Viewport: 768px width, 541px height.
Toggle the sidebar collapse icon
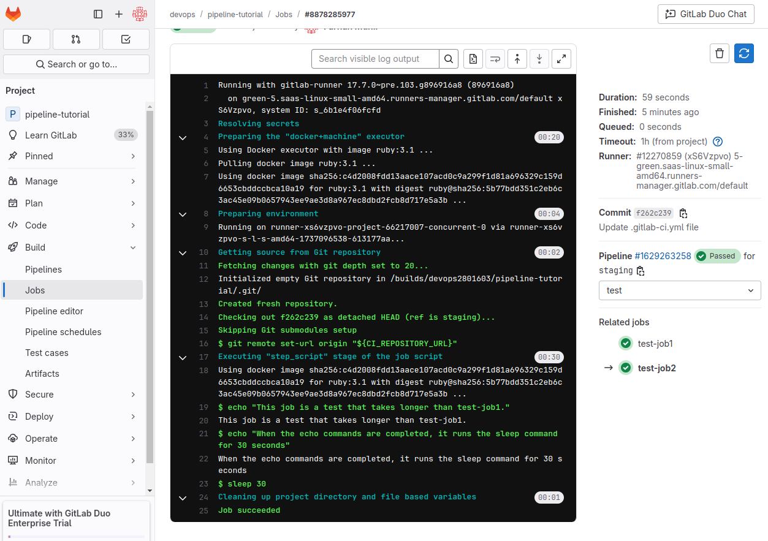click(98, 13)
